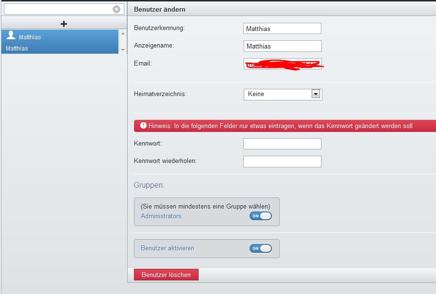The width and height of the screenshot is (436, 294).
Task: Click the 'Sie müssen mindestens eine Gruppe wählen' text
Action: 205,207
